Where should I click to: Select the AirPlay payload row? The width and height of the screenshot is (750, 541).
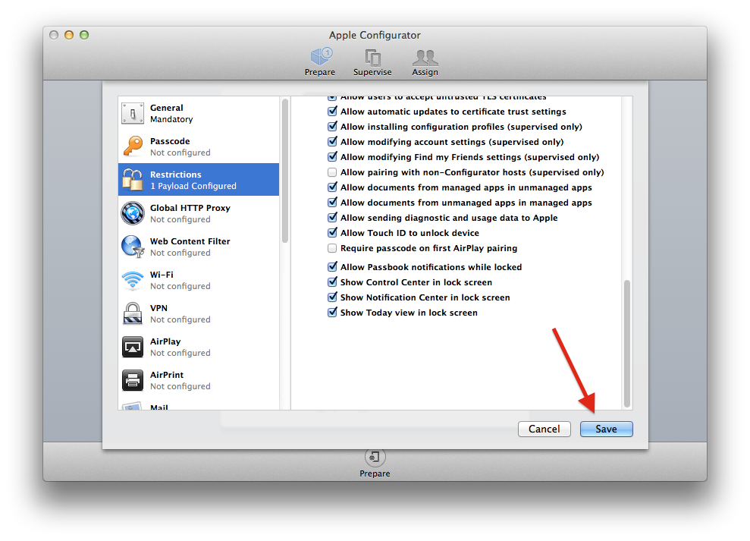click(x=199, y=347)
